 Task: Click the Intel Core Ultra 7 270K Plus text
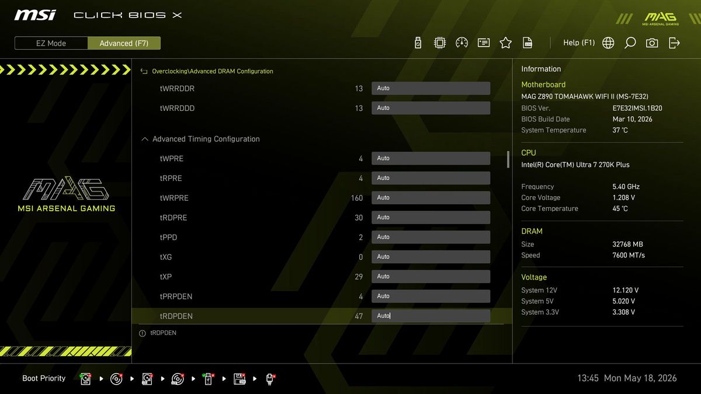coord(575,165)
